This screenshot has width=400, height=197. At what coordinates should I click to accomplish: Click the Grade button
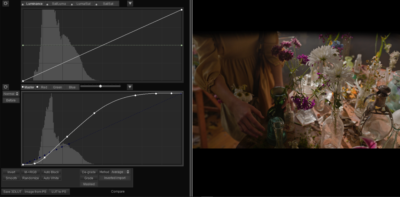coord(89,178)
